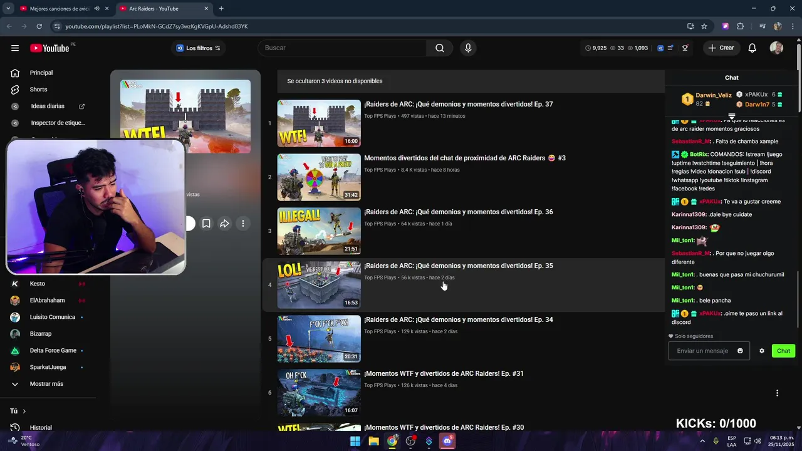Mute the first tab's audio speaker icon
The height and width of the screenshot is (451, 802).
tap(97, 9)
